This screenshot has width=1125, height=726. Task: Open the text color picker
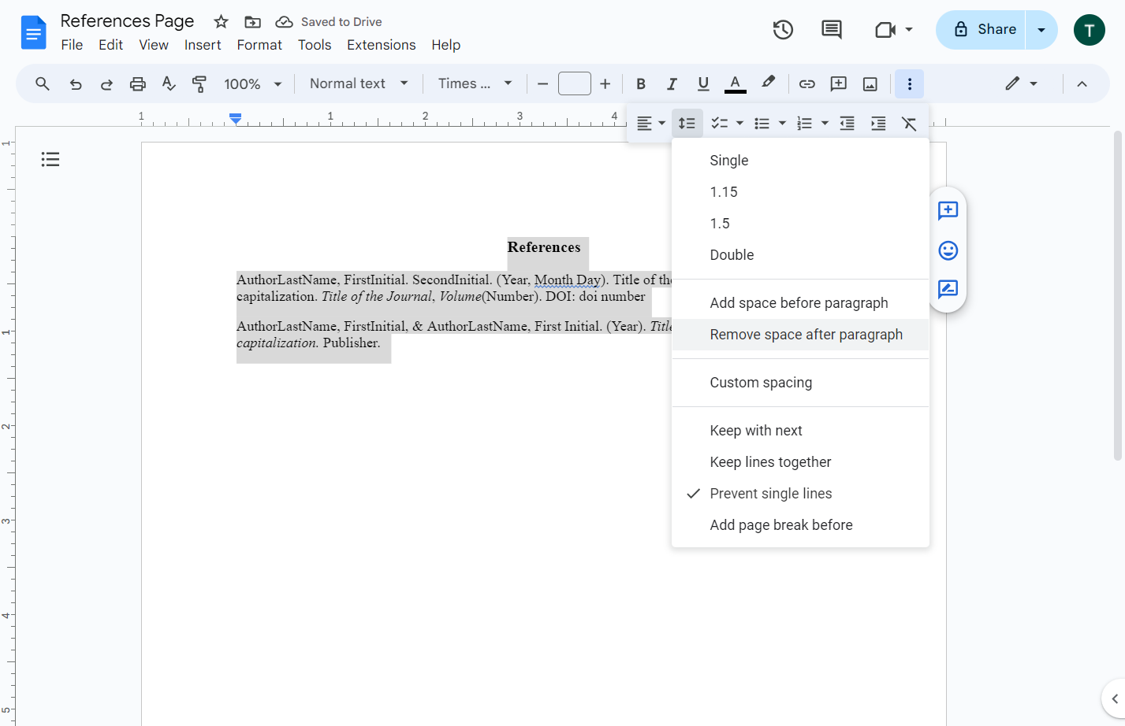(735, 83)
